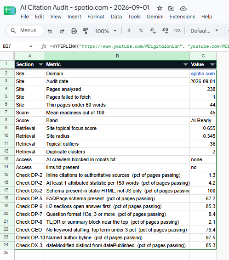
Task: View the cloud document status icon
Action: pyautogui.click(x=183, y=8)
